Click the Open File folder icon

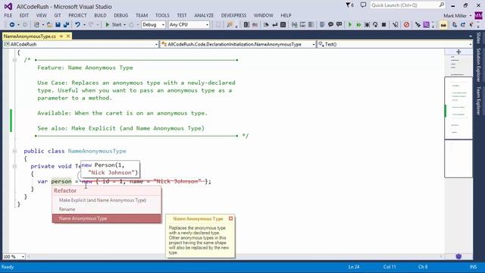pyautogui.click(x=49, y=24)
